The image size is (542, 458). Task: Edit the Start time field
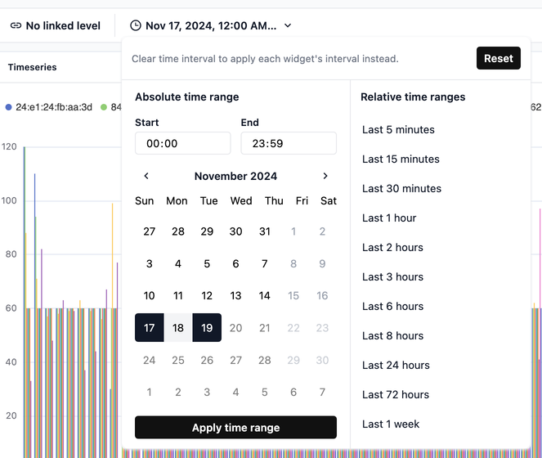coord(182,143)
